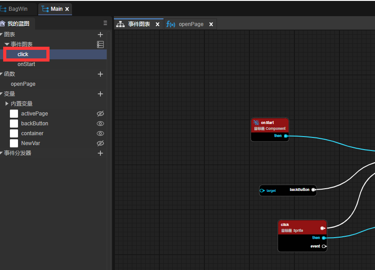Add a new variable with 变量 plus icon

(x=100, y=94)
